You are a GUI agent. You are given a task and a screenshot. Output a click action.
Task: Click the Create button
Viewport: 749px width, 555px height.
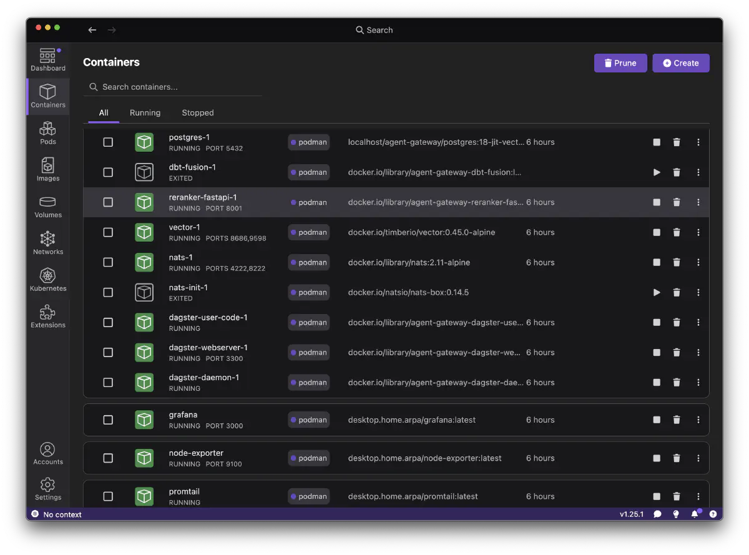pyautogui.click(x=681, y=63)
